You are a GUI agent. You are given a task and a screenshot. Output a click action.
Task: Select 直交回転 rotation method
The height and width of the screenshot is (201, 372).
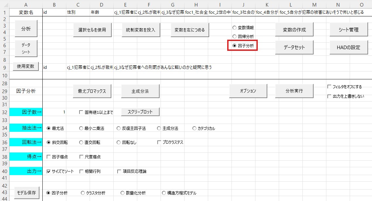click(x=81, y=143)
